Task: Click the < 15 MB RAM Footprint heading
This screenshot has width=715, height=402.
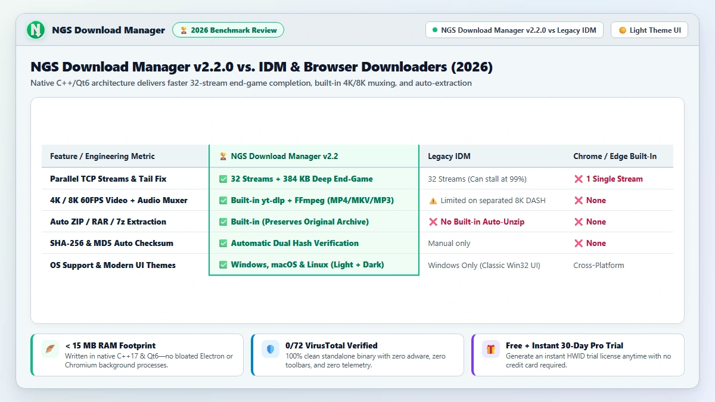Action: (110, 345)
